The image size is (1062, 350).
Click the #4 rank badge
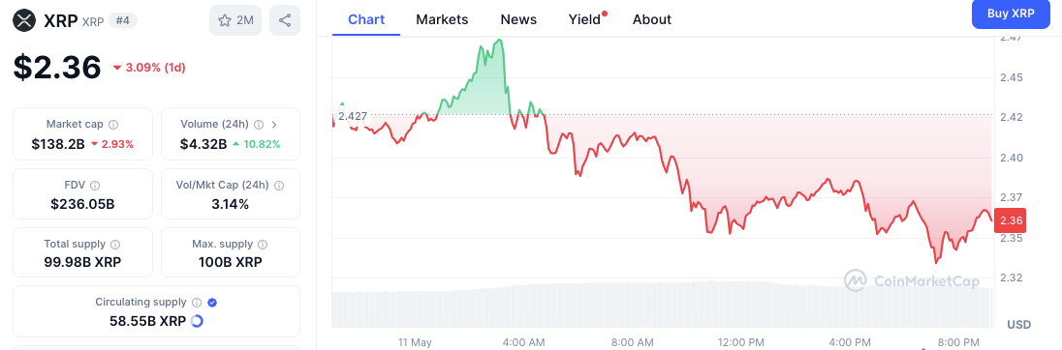(x=123, y=21)
